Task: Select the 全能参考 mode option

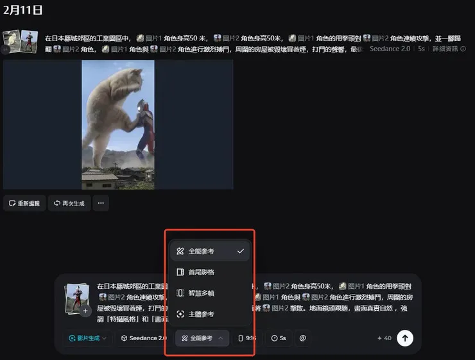Action: click(x=210, y=251)
